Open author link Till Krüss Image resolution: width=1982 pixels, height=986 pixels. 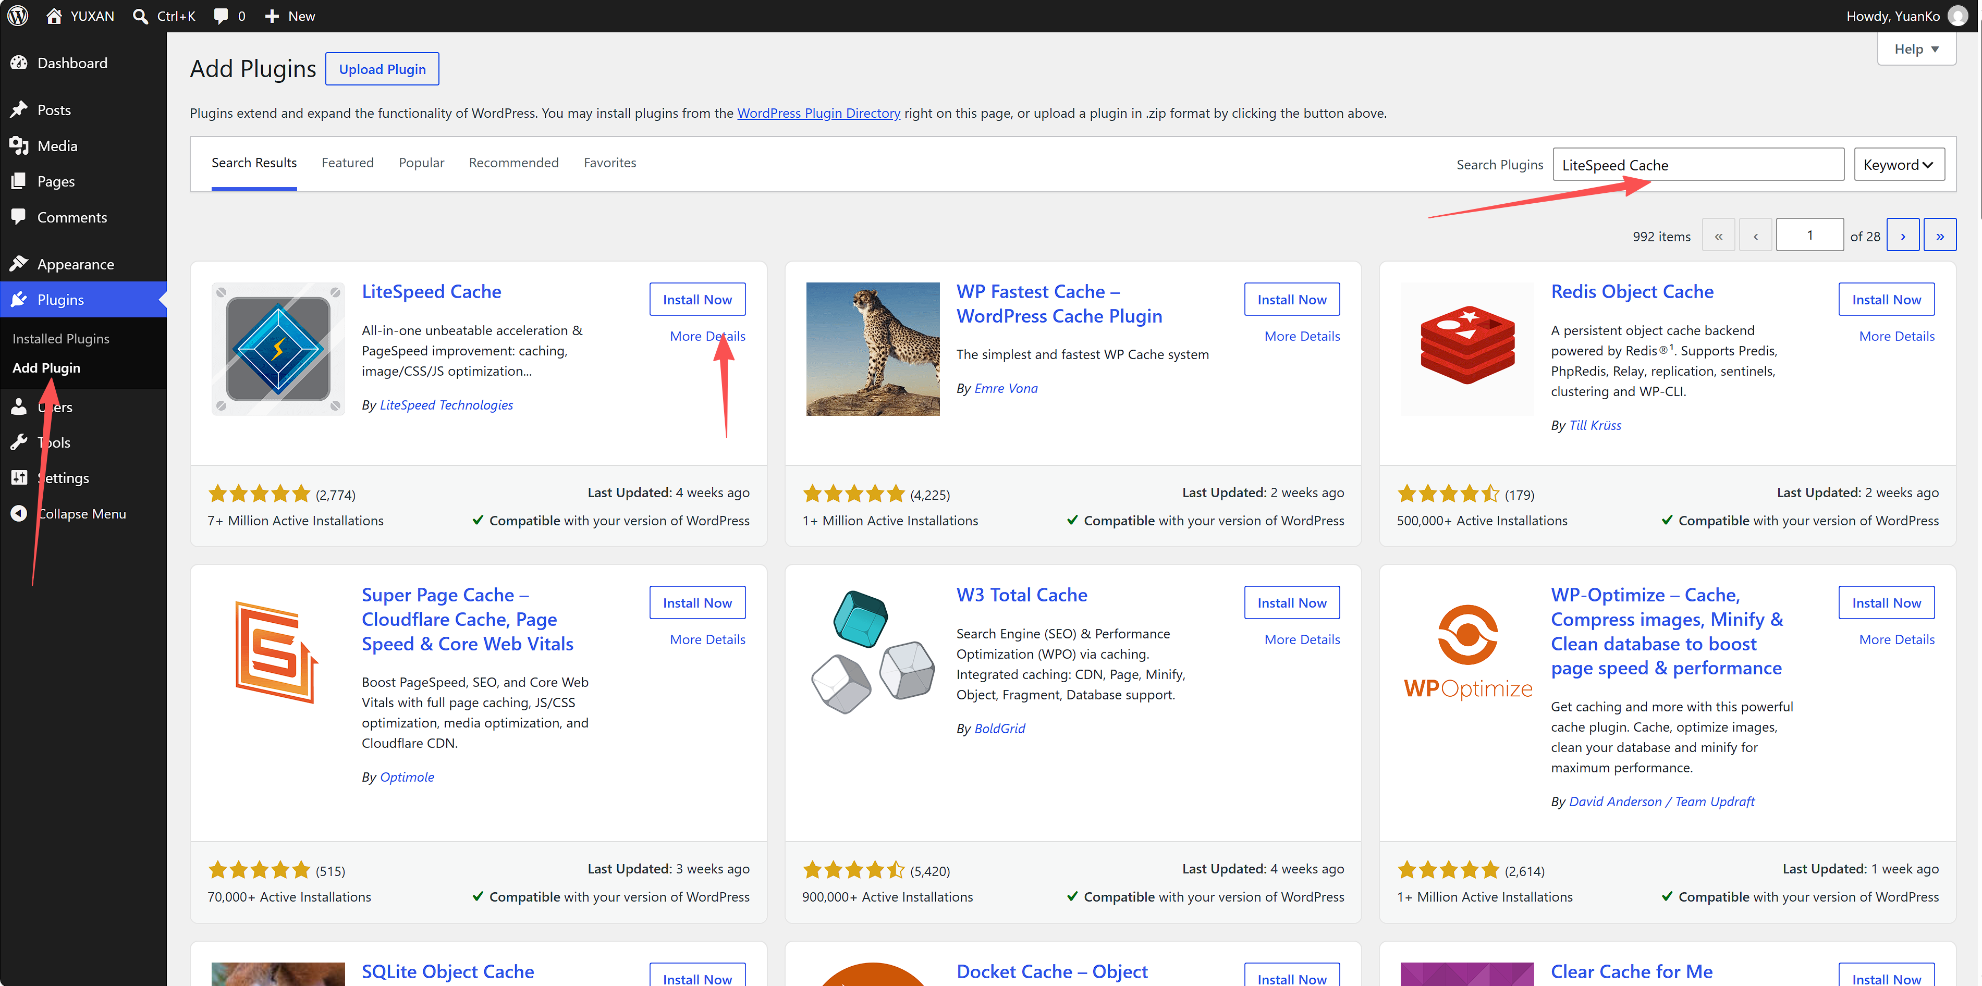(x=1595, y=425)
